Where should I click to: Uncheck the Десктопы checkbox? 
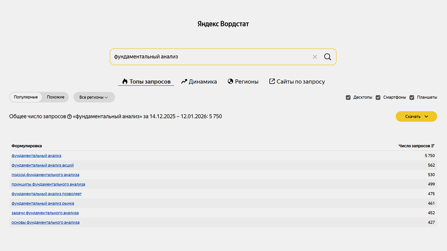348,97
